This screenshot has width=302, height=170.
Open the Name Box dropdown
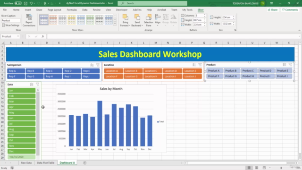pos(18,36)
